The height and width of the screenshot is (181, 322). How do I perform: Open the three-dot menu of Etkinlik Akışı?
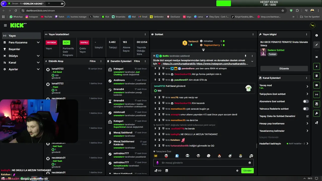point(101,61)
